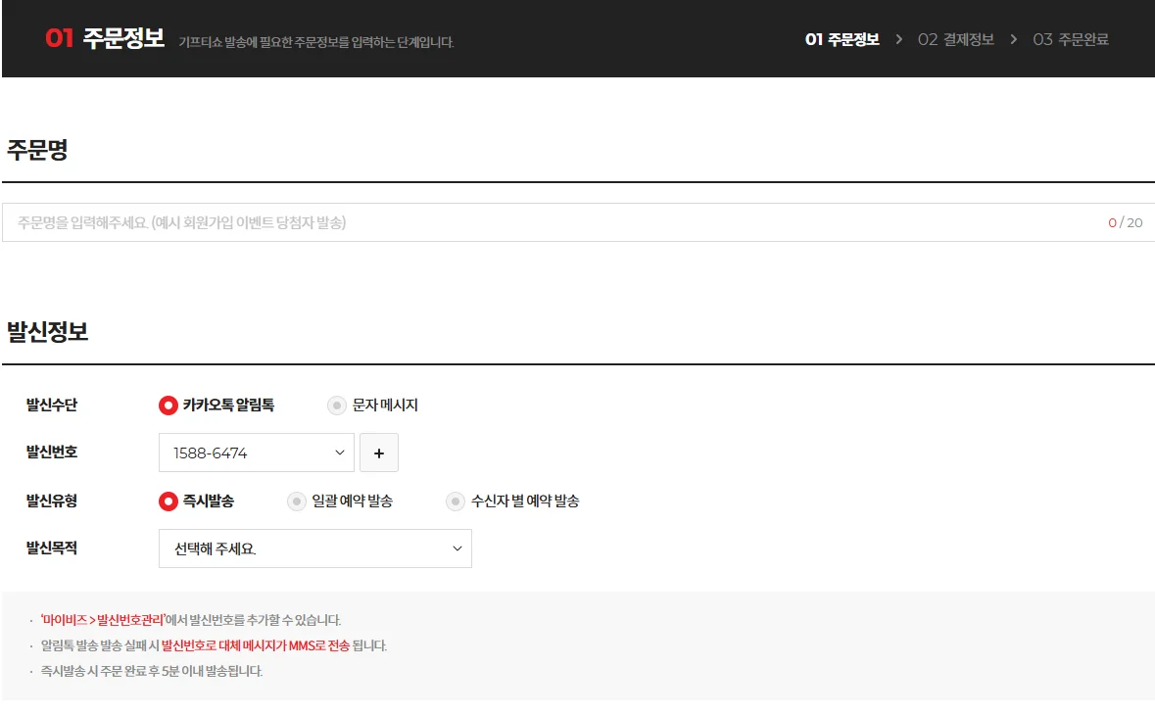Click the + button to add a sender number
Image resolution: width=1155 pixels, height=715 pixels.
[x=379, y=453]
